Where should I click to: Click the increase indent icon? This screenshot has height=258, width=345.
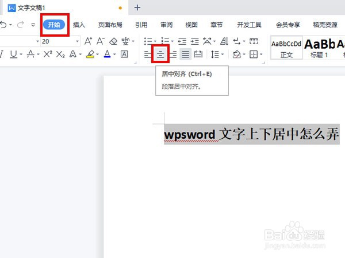(x=195, y=41)
